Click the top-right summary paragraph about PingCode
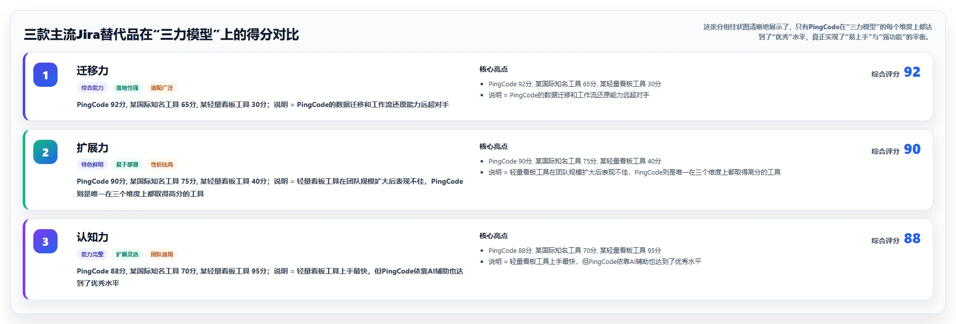956x324 pixels. click(x=818, y=32)
